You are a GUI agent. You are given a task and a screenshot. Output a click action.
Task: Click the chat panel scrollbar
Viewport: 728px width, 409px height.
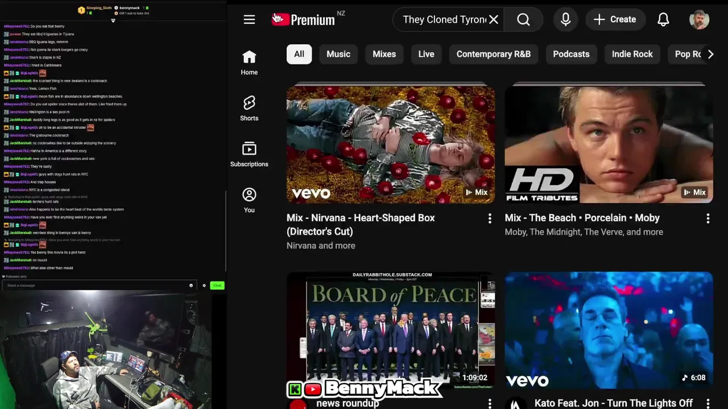226,230
